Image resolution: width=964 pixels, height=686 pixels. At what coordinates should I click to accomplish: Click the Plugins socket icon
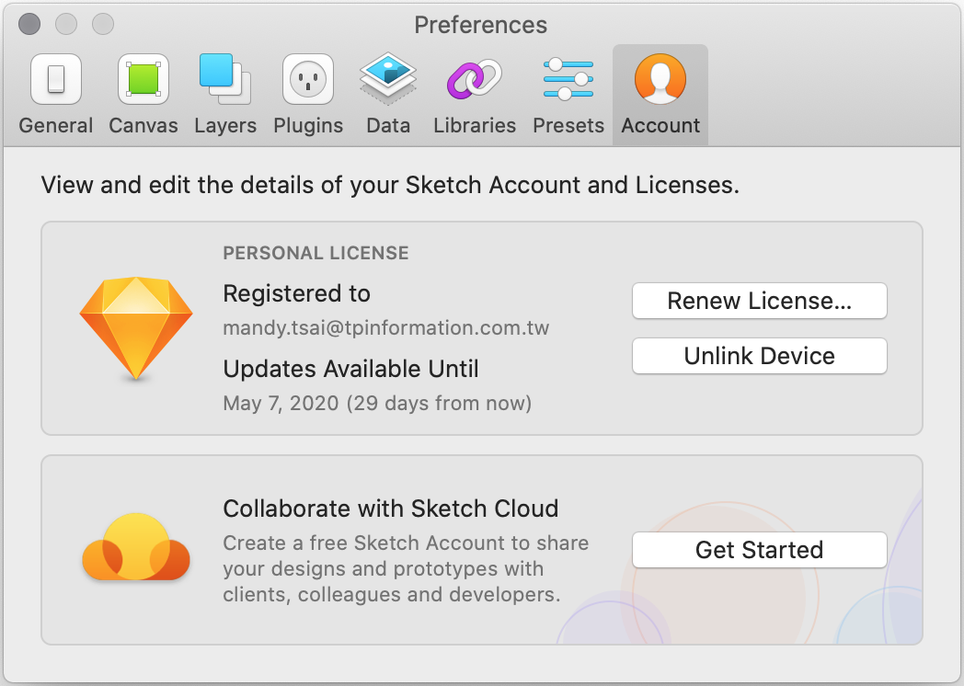(308, 79)
